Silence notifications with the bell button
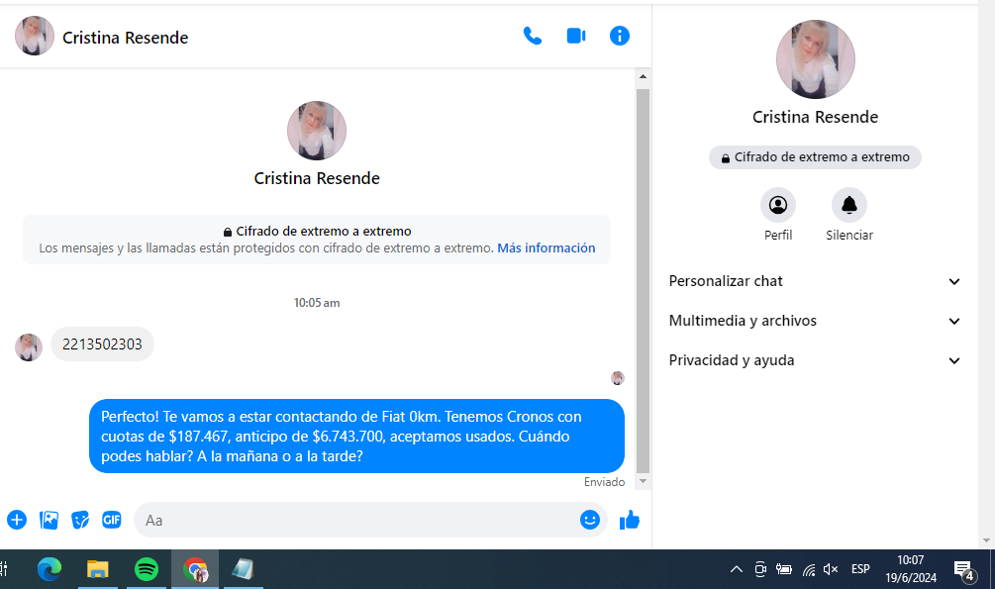 [848, 205]
